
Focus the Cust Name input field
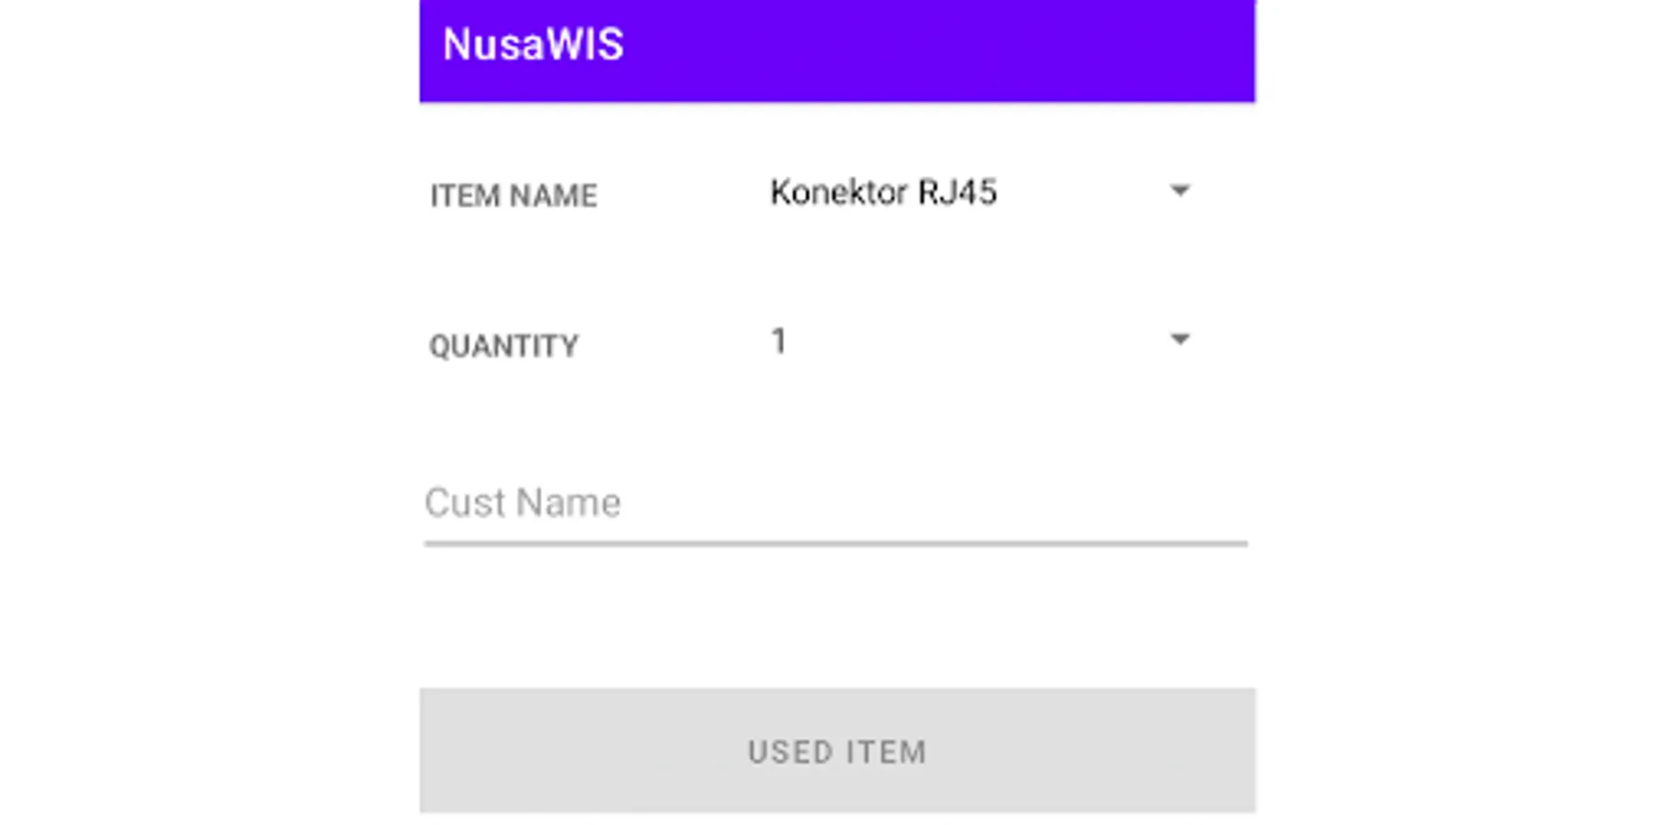pos(834,503)
